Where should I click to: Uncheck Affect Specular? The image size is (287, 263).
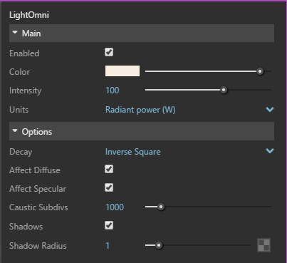click(x=109, y=187)
